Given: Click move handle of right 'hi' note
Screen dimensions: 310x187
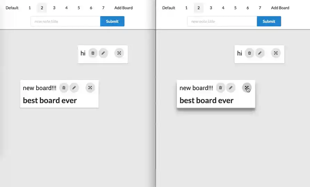Looking at the screenshot, I should (276, 53).
